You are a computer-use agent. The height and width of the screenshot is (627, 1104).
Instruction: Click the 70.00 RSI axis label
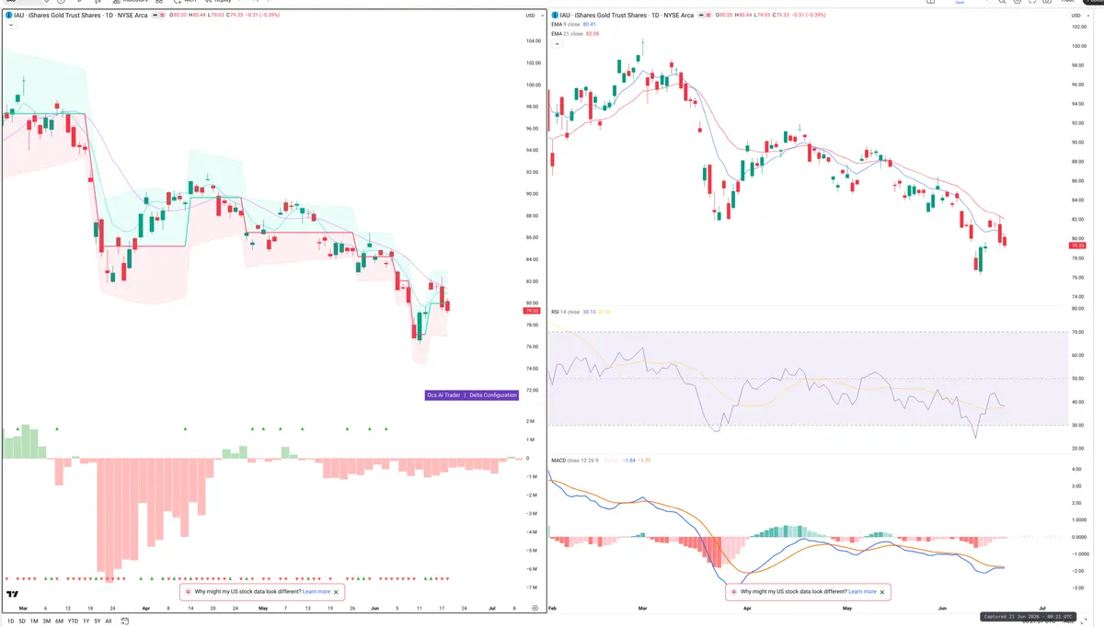1078,332
